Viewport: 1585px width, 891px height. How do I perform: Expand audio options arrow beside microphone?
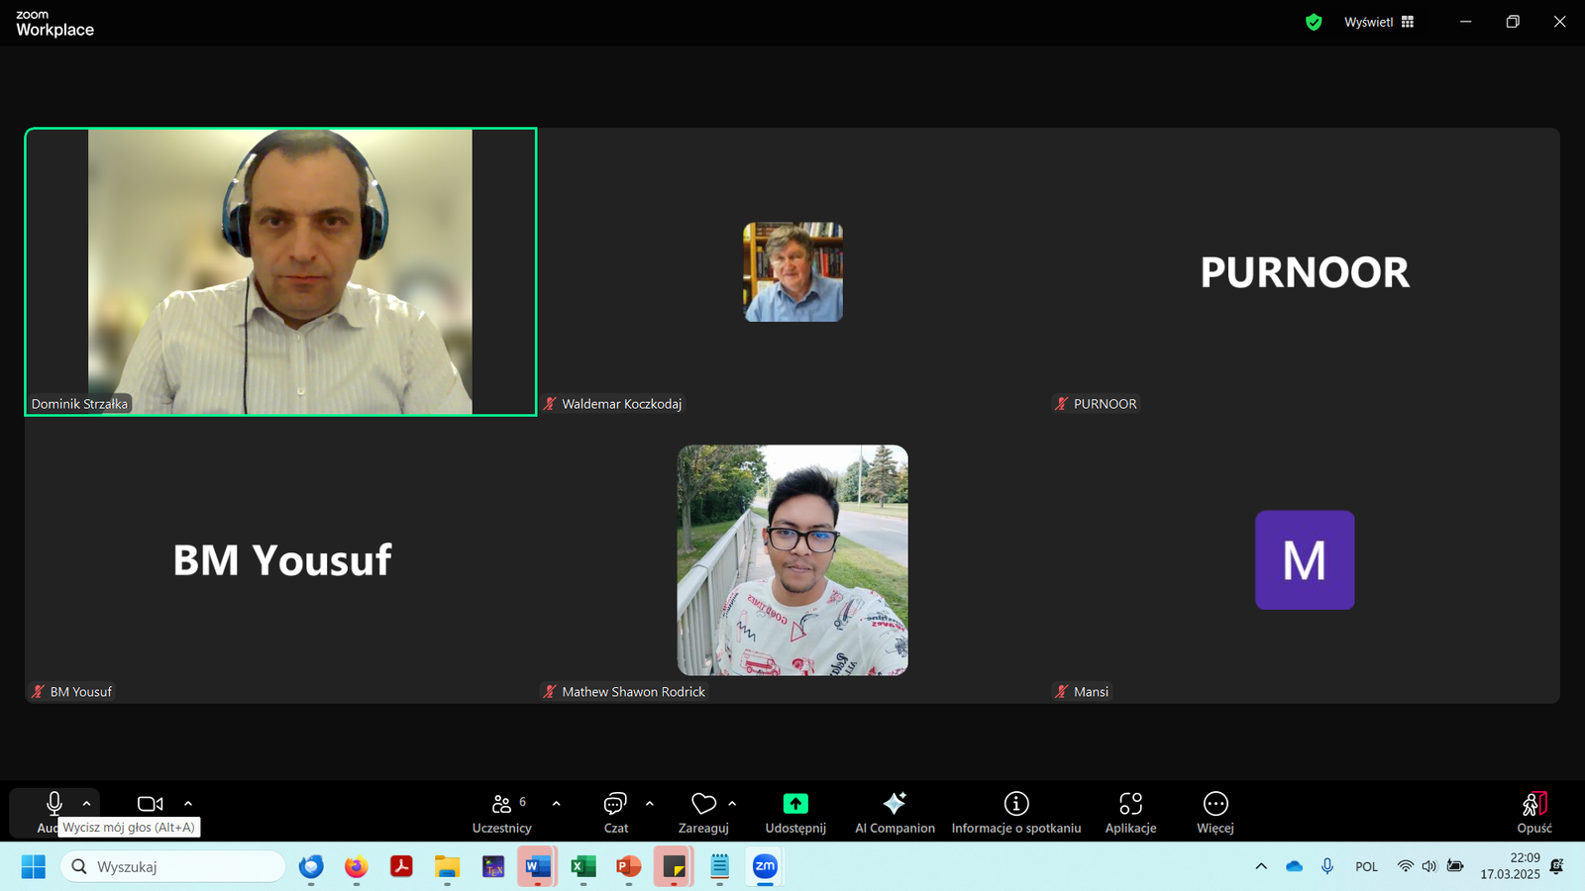point(87,804)
